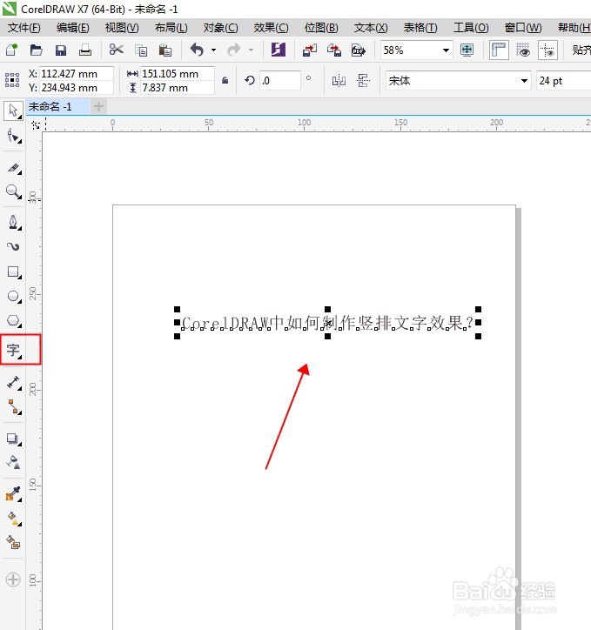Screen dimensions: 591x630
Task: Click the rotation angle field
Action: click(280, 80)
